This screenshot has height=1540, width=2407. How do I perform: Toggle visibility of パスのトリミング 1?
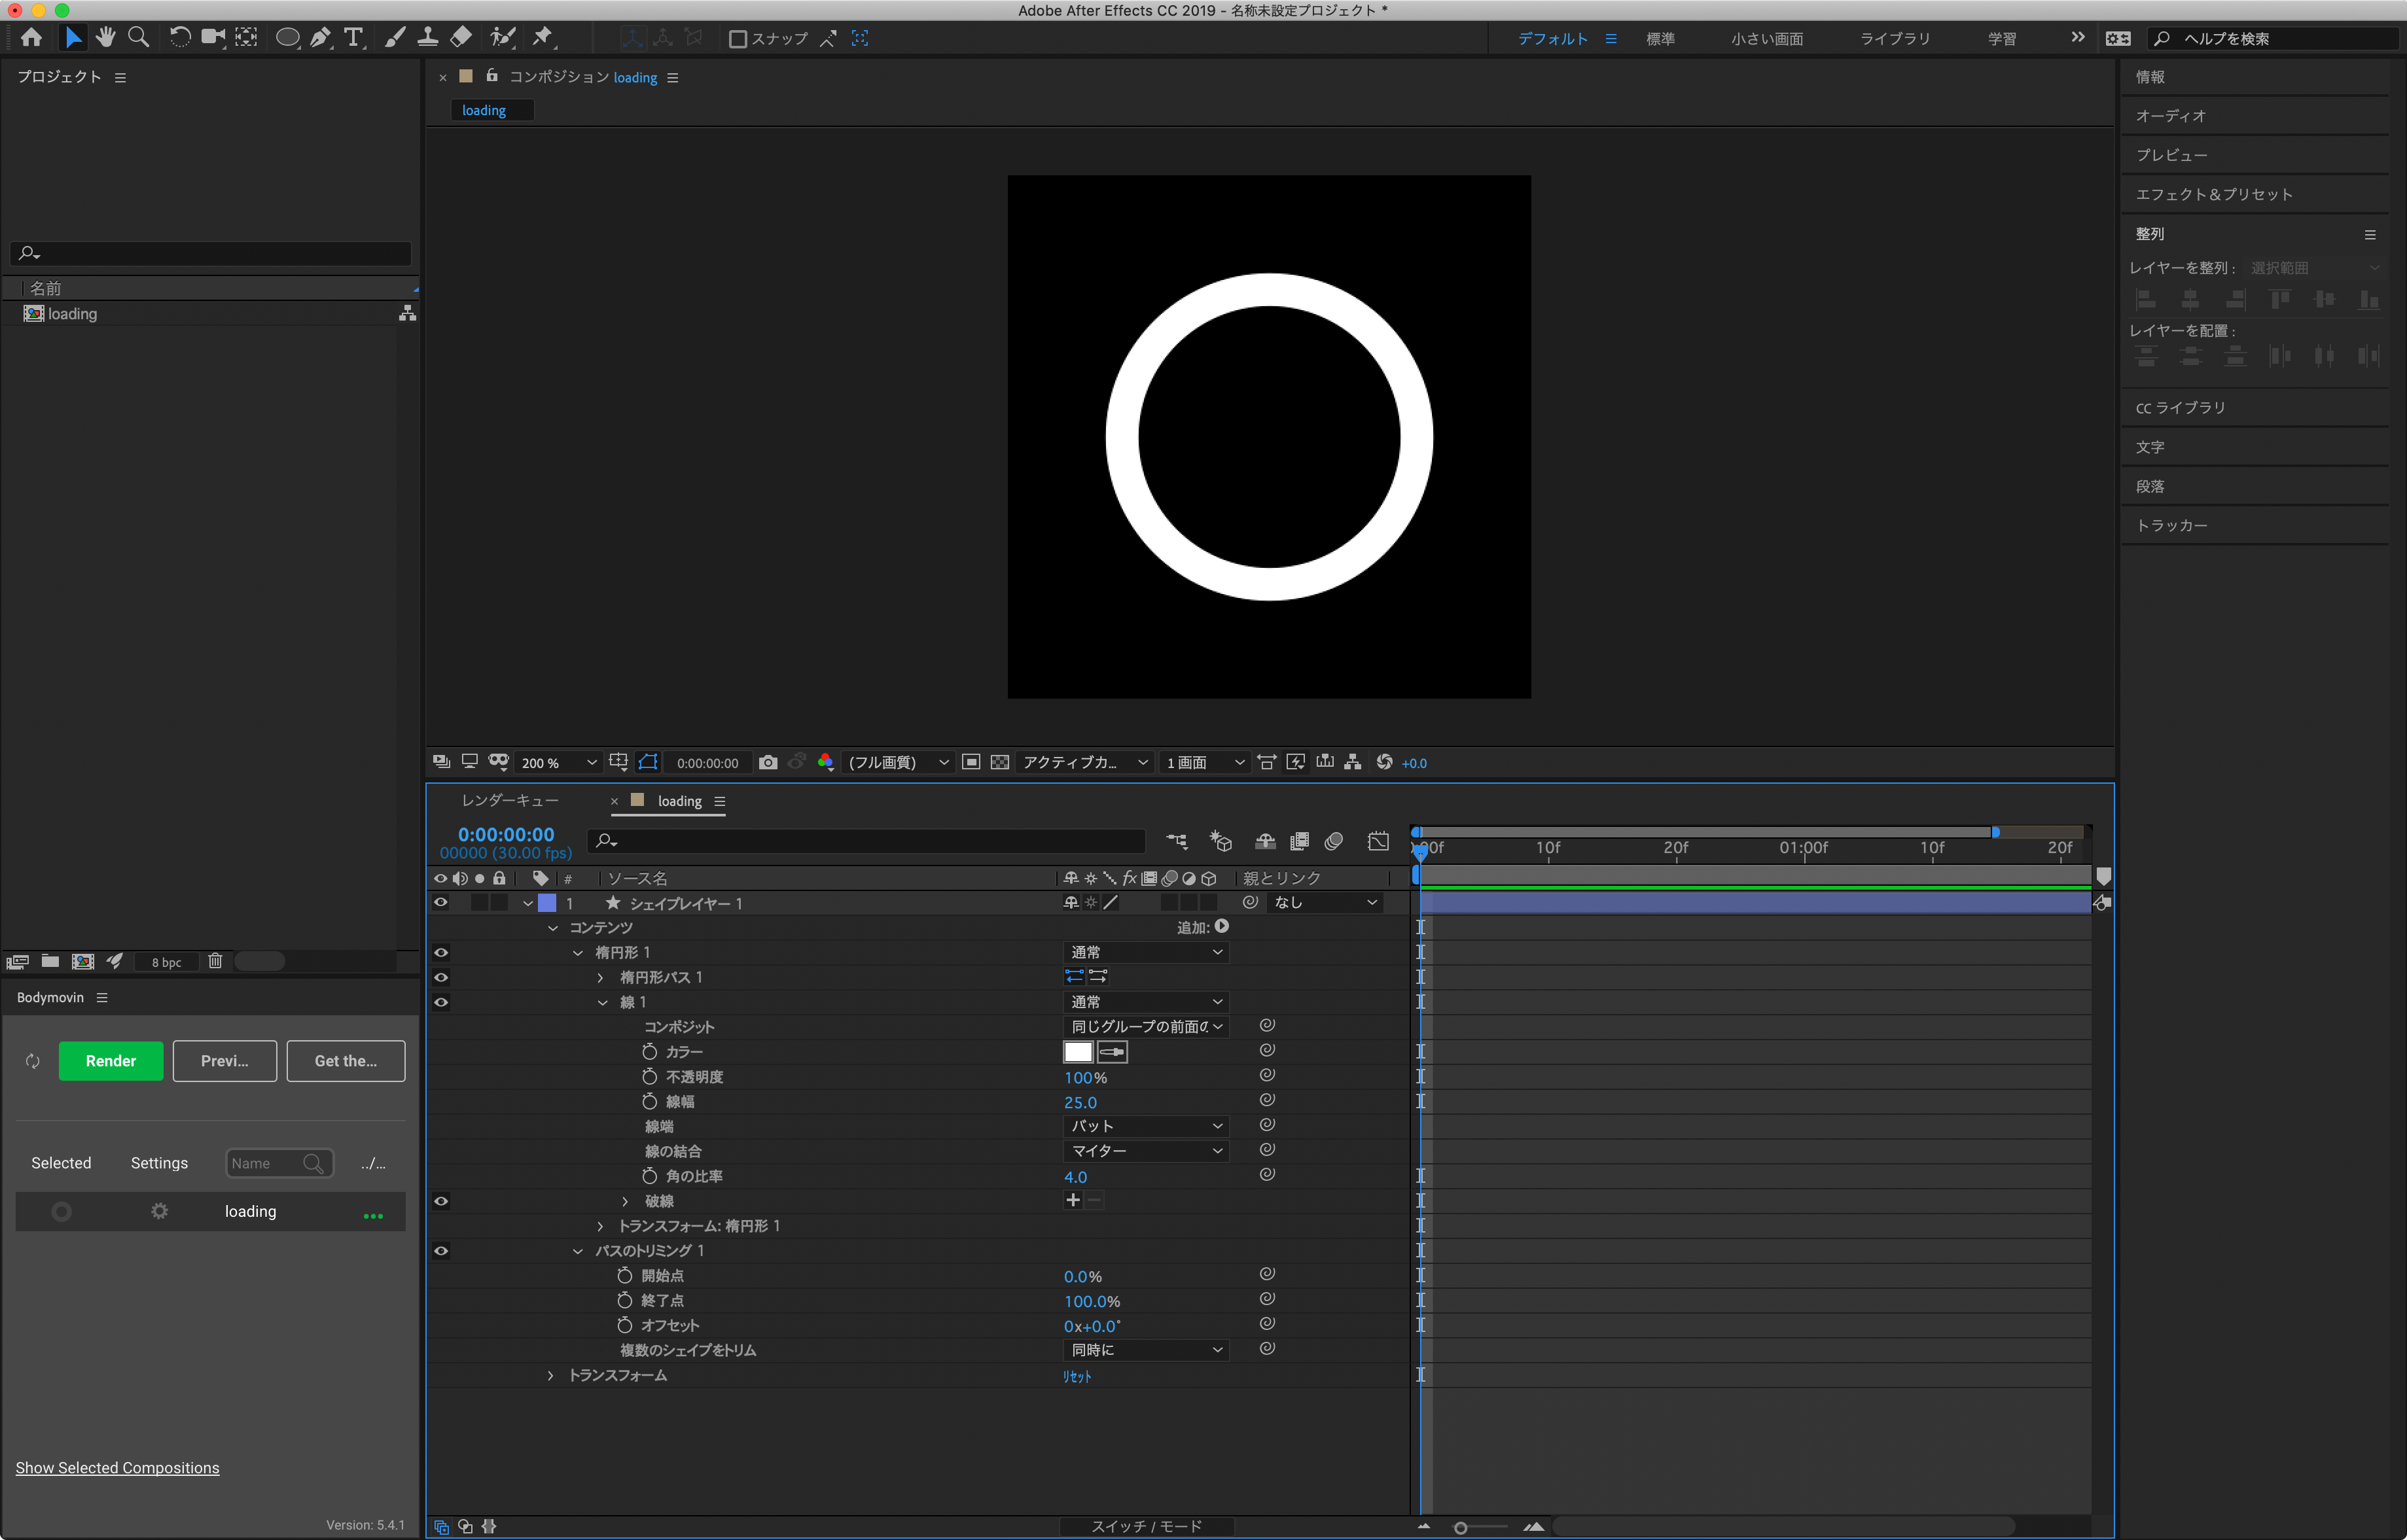(x=440, y=1251)
